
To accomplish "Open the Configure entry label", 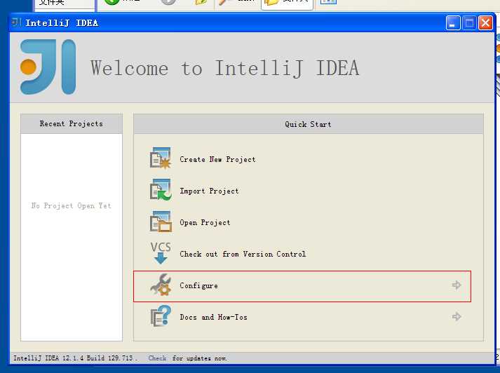I will pos(198,285).
